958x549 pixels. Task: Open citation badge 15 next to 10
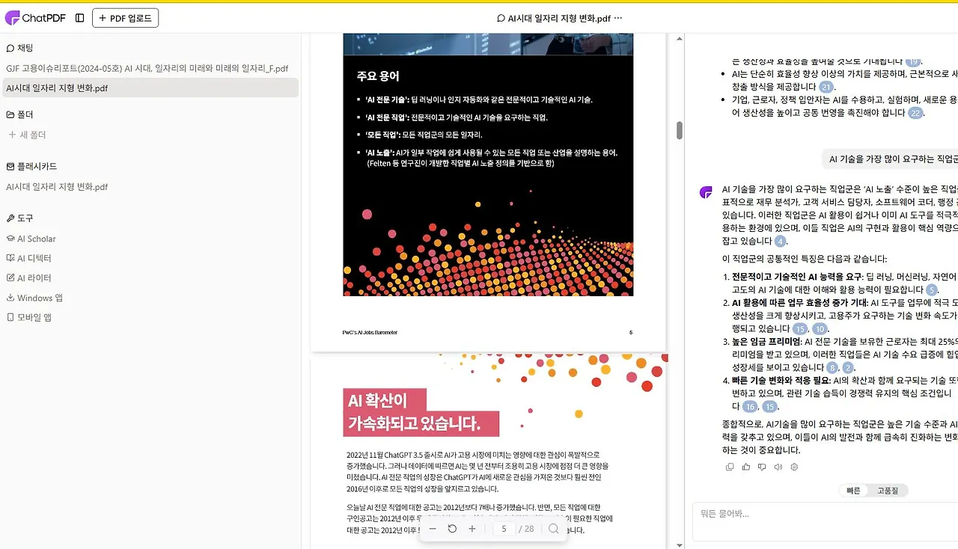(800, 329)
